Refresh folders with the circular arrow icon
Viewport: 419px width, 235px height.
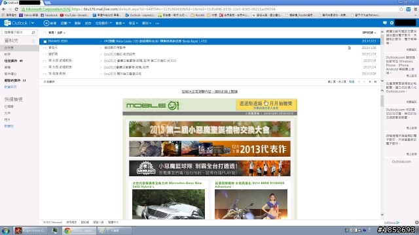pos(33,41)
